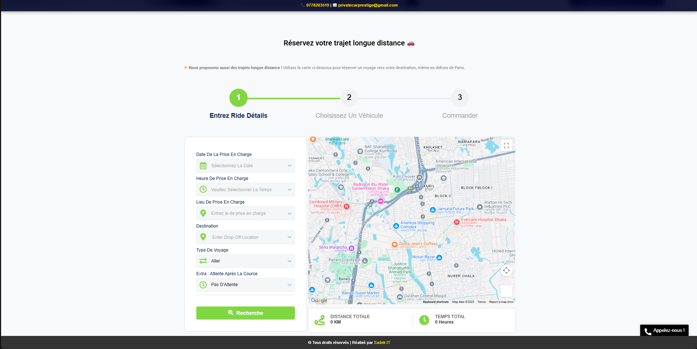Click the Google logo on the map
Image resolution: width=697 pixels, height=349 pixels.
319,300
